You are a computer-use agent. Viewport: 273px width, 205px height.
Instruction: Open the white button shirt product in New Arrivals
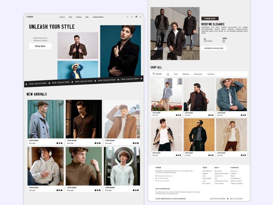122,166
